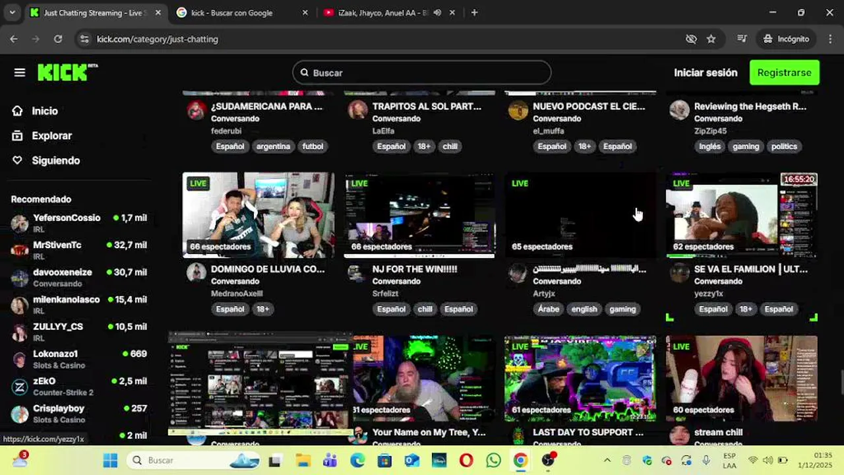The height and width of the screenshot is (475, 844).
Task: Open File Explorer from taskbar
Action: (303, 460)
